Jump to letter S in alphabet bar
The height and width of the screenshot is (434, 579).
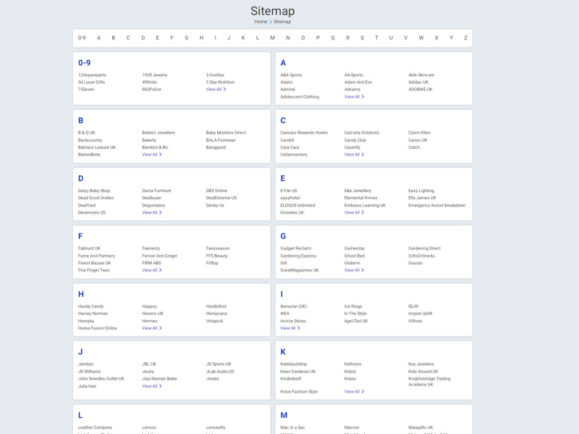(362, 38)
